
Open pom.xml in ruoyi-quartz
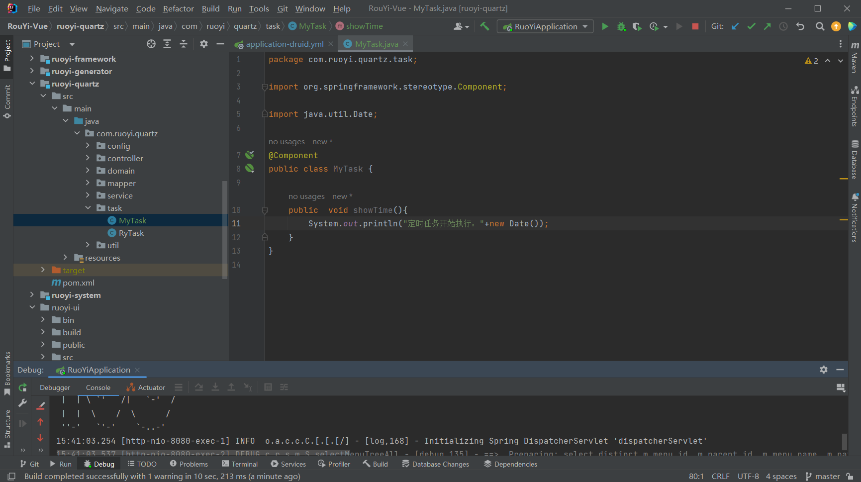tap(78, 283)
